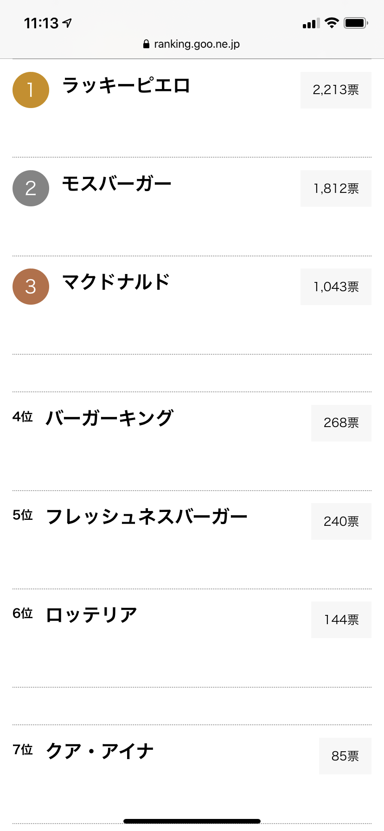Tap the gold number 1 rank badge
Screen dimensions: 384x831
click(x=31, y=90)
